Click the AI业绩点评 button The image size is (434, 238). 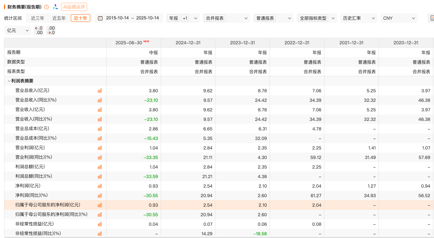[74, 7]
